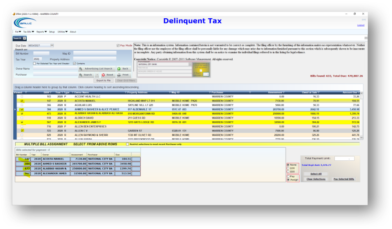Click the filter icon on Owner Name column

pos(71,92)
